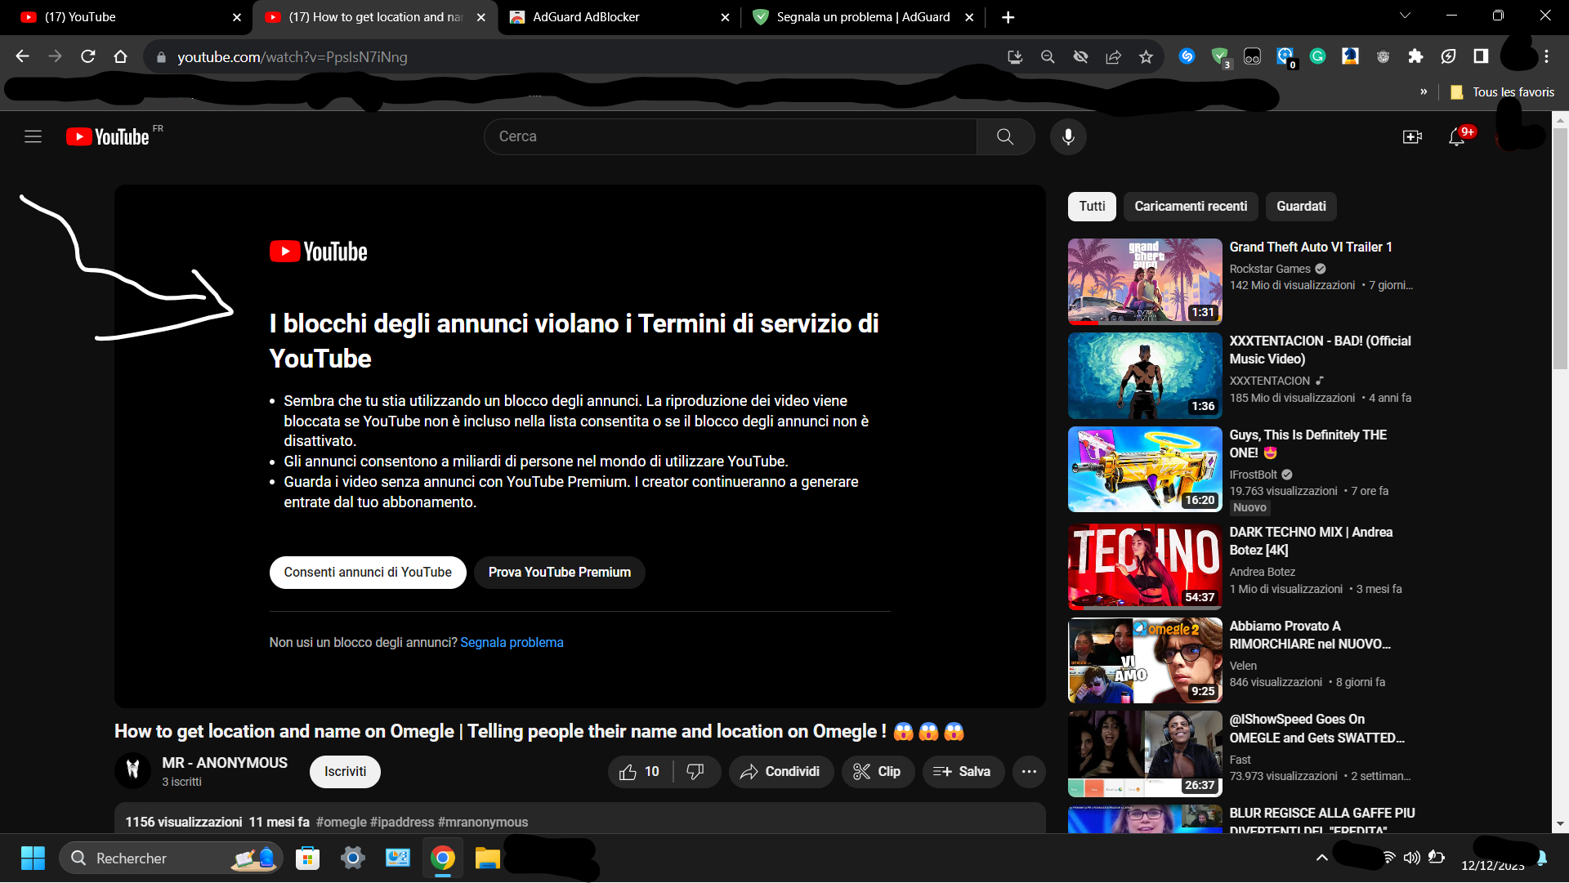
Task: Click Iscriviti to subscribe to channel
Action: [x=345, y=772]
